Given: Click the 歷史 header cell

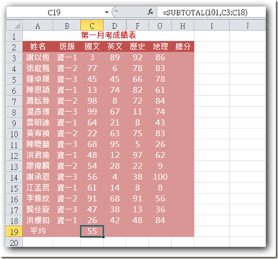Looking at the screenshot, I should (x=137, y=47).
